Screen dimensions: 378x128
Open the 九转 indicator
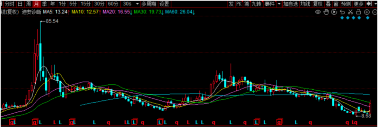pos(256,4)
